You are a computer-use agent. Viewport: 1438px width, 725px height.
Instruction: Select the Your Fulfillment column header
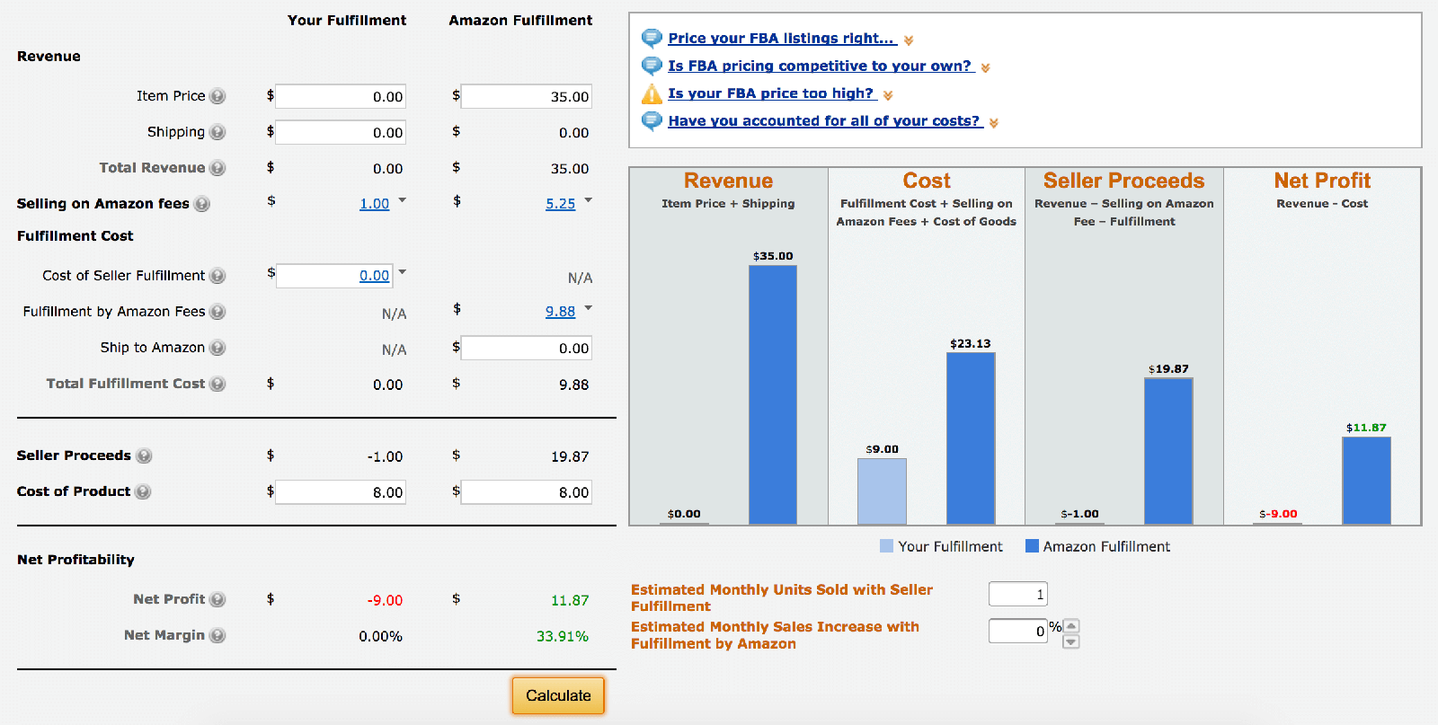coord(347,20)
